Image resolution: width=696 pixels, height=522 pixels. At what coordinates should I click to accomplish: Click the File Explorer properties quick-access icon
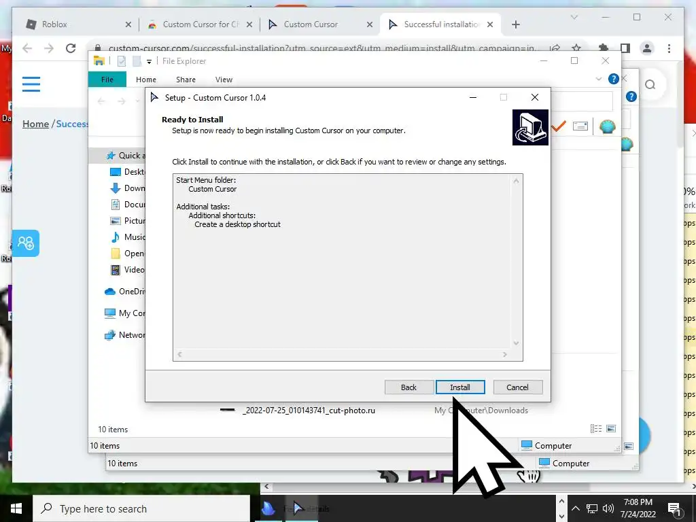click(121, 61)
